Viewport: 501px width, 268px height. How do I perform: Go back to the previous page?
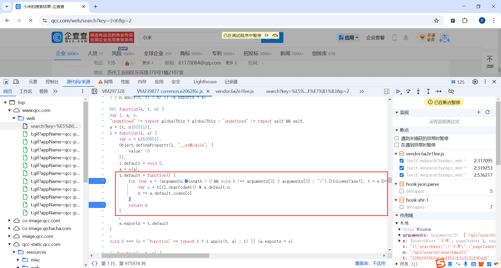[x=7, y=21]
